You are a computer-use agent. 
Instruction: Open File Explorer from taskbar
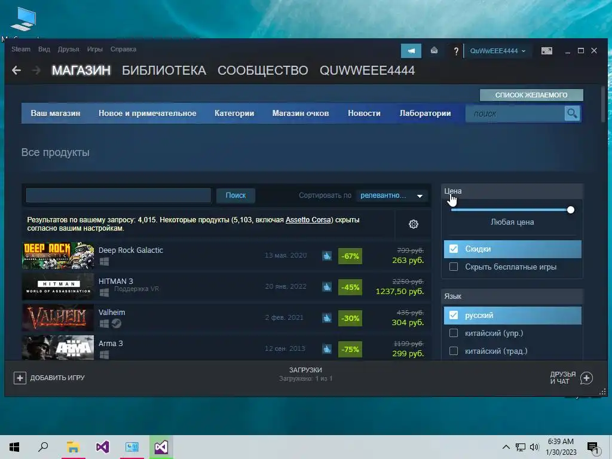pos(73,447)
